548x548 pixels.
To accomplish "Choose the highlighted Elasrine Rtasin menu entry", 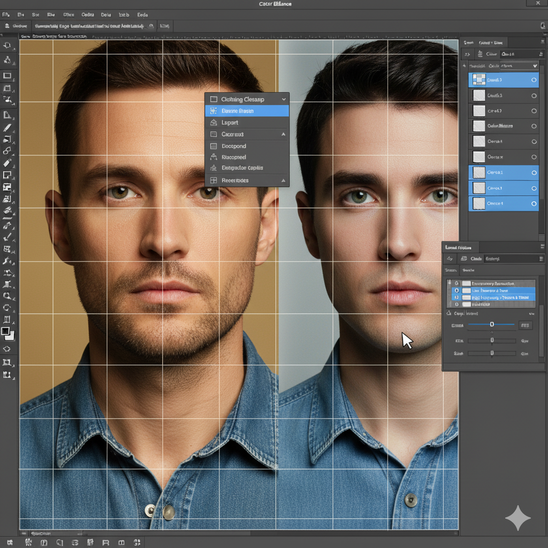I will click(247, 111).
